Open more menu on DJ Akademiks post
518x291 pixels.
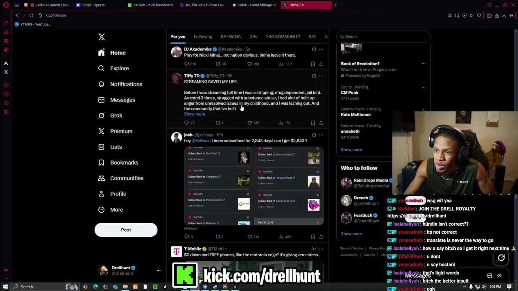[x=321, y=49]
